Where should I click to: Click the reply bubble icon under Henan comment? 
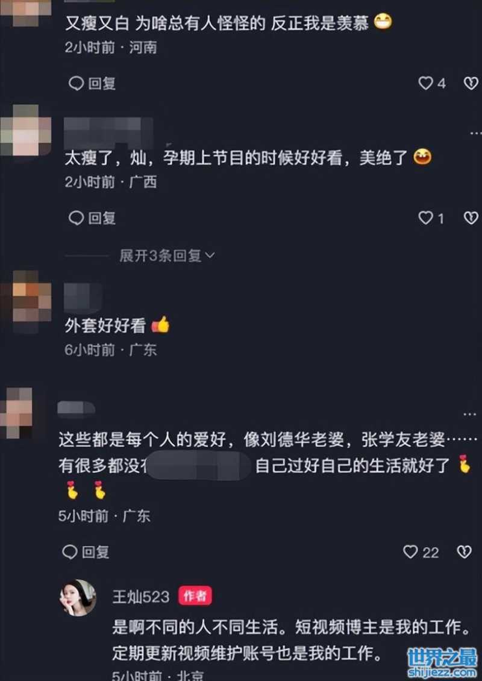[x=76, y=83]
